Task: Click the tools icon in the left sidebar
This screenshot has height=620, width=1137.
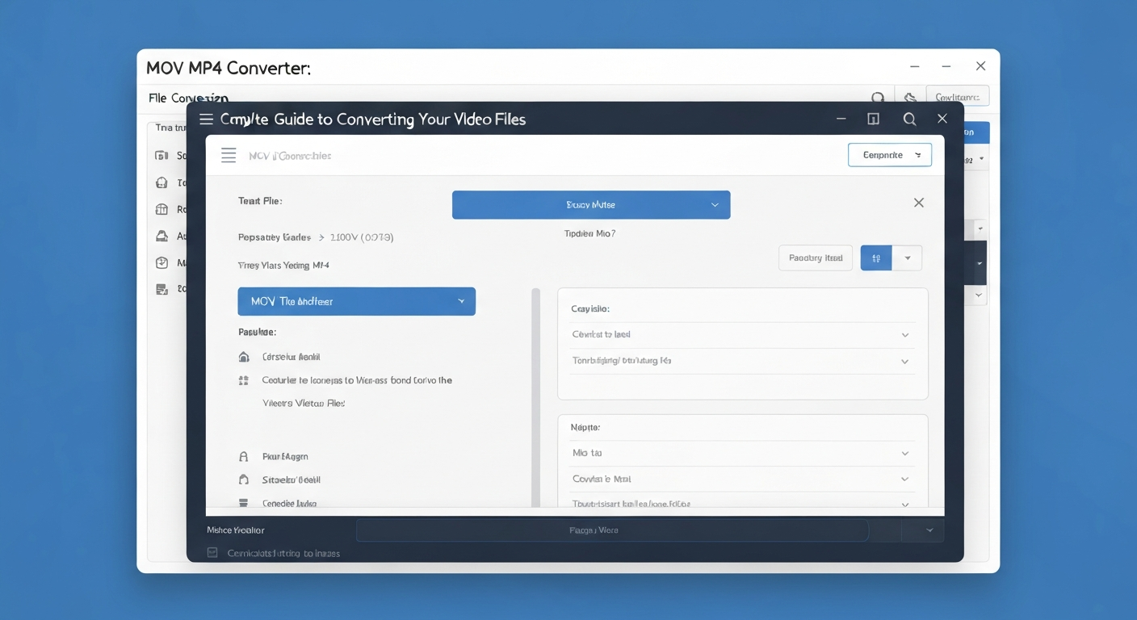Action: coord(161,182)
